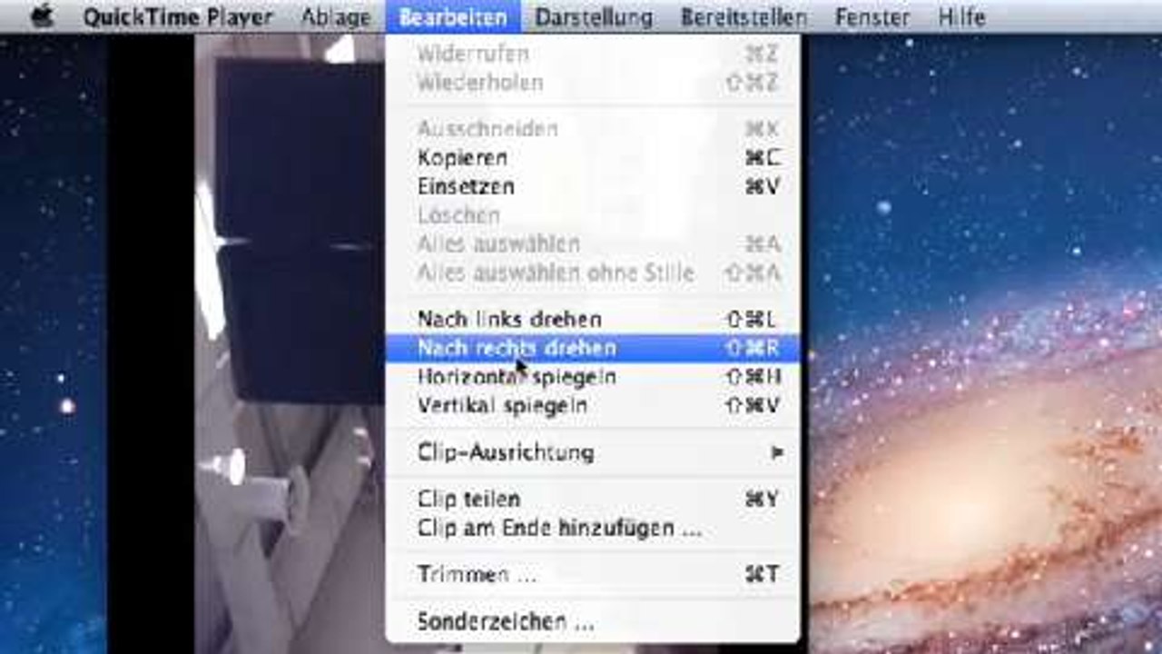Close the open Bearbeiten menu
Viewport: 1162px width, 654px height.
click(x=453, y=17)
